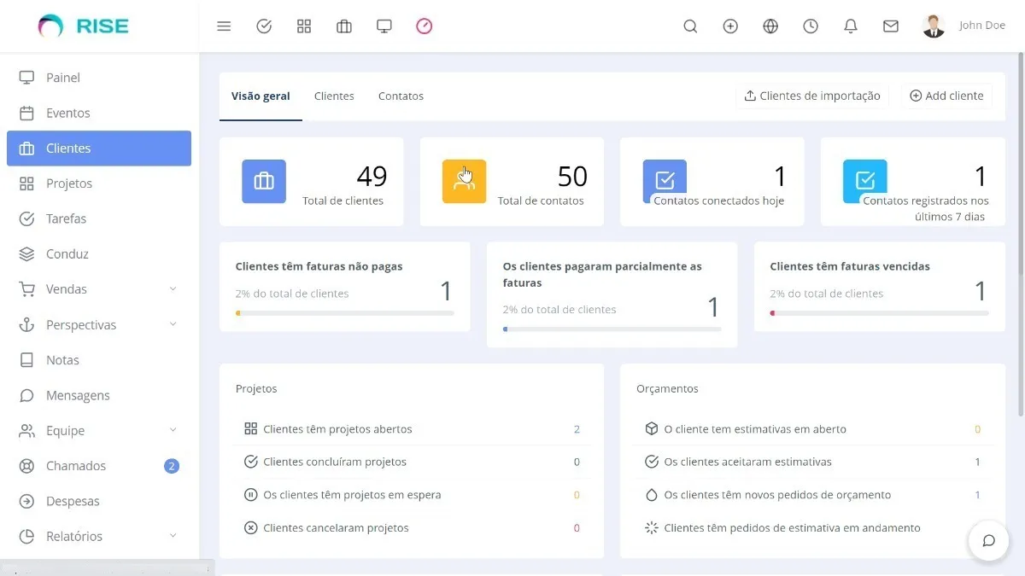Open the clock time tracking icon
This screenshot has height=576, width=1025.
tap(811, 26)
